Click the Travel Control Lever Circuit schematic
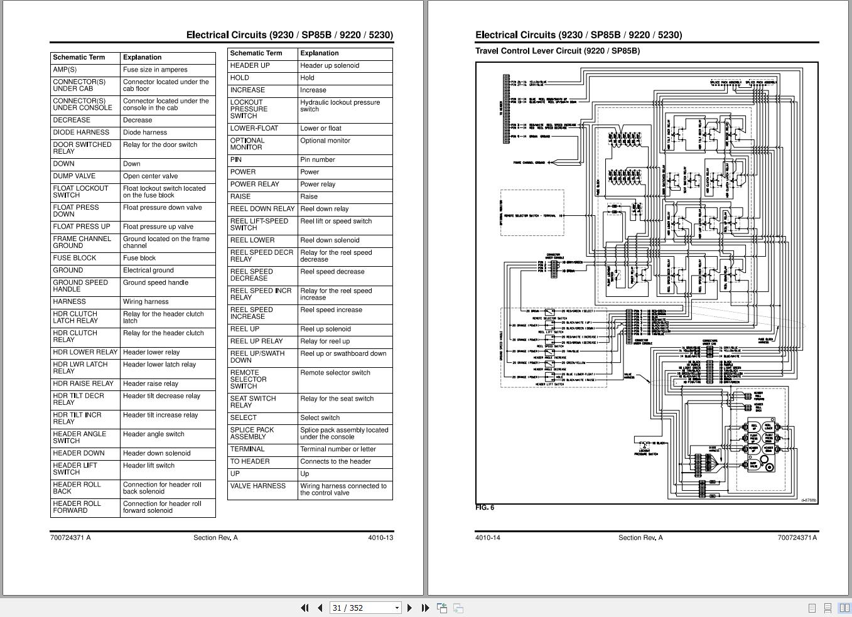The image size is (852, 617). coord(647,282)
